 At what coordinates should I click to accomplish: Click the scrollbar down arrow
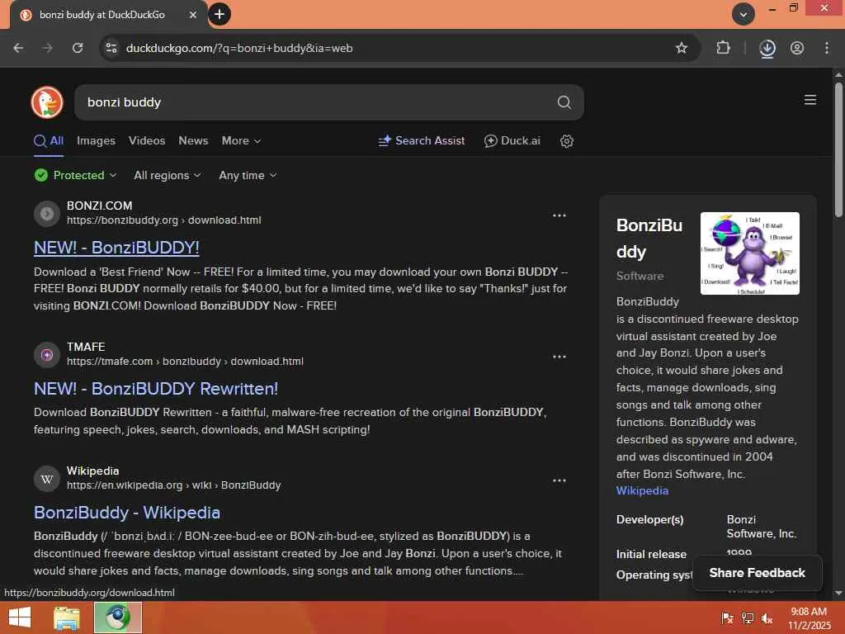(x=838, y=593)
